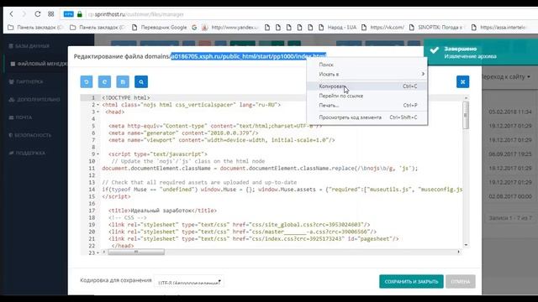The height and width of the screenshot is (302, 538).
Task: Click the editor save (floppy) icon
Action: click(x=123, y=82)
